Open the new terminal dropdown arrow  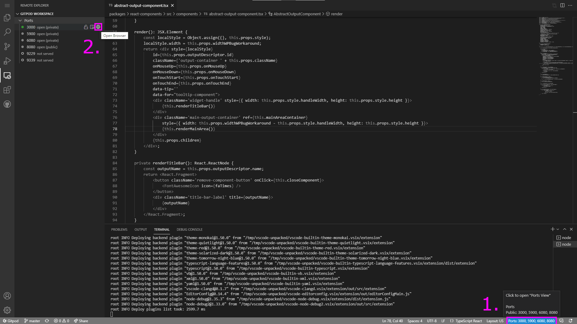(558, 229)
